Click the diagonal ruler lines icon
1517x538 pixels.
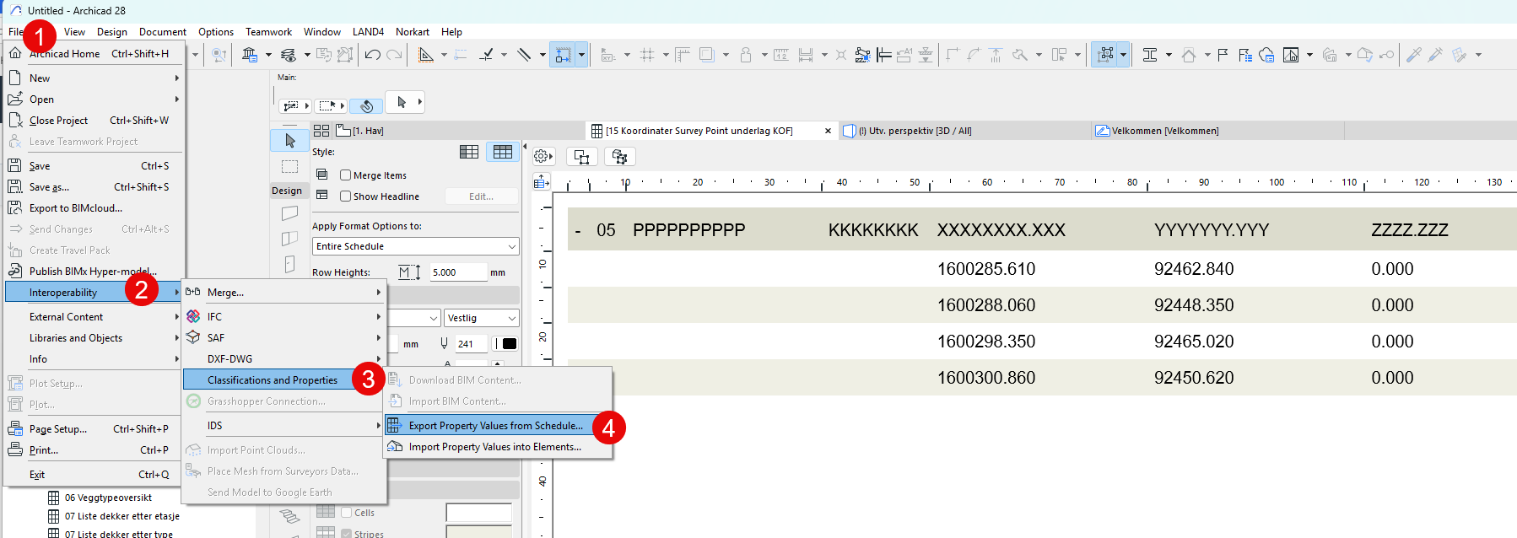coord(524,55)
